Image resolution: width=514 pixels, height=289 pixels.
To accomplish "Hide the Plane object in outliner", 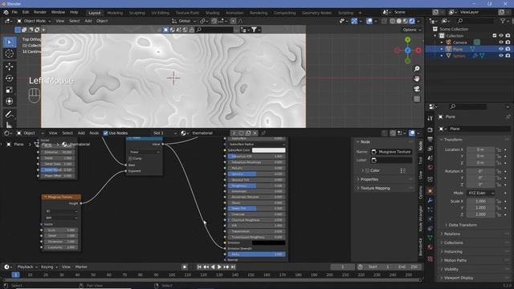I will click(501, 49).
